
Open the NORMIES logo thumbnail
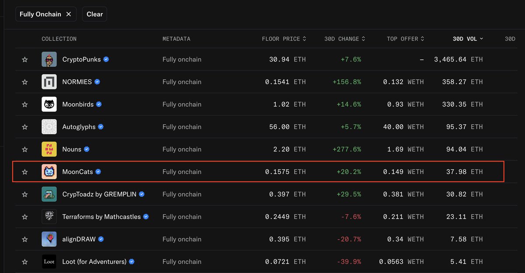49,82
